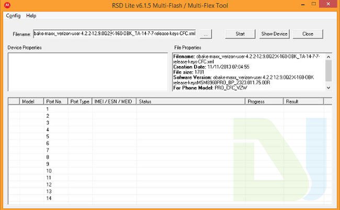Select port row number 4
This screenshot has height=210, width=340.
point(170,130)
